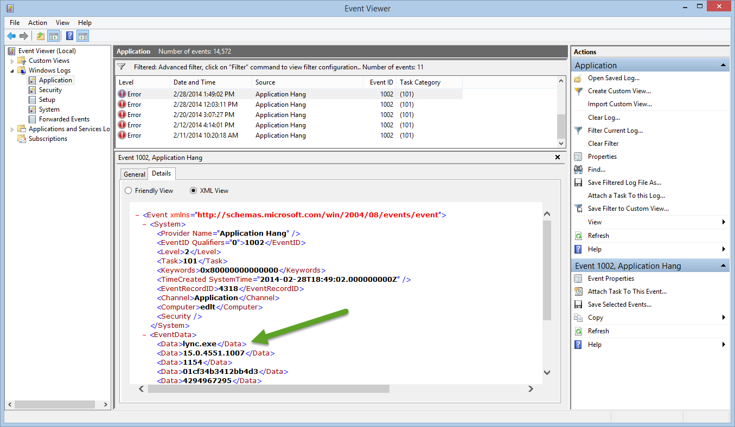Collapse the EventData XML node
735x427 pixels.
(144, 335)
